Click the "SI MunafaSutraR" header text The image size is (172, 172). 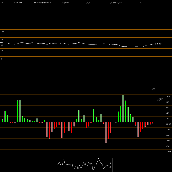42,3
